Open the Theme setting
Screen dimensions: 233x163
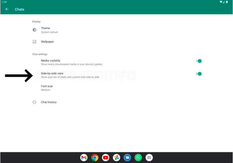(46, 28)
